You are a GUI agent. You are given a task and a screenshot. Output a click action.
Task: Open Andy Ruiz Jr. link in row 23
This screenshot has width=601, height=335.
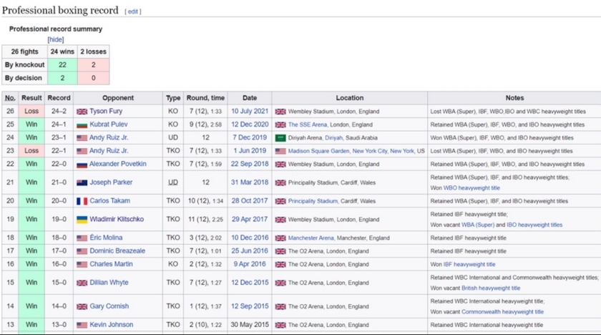[x=109, y=151]
